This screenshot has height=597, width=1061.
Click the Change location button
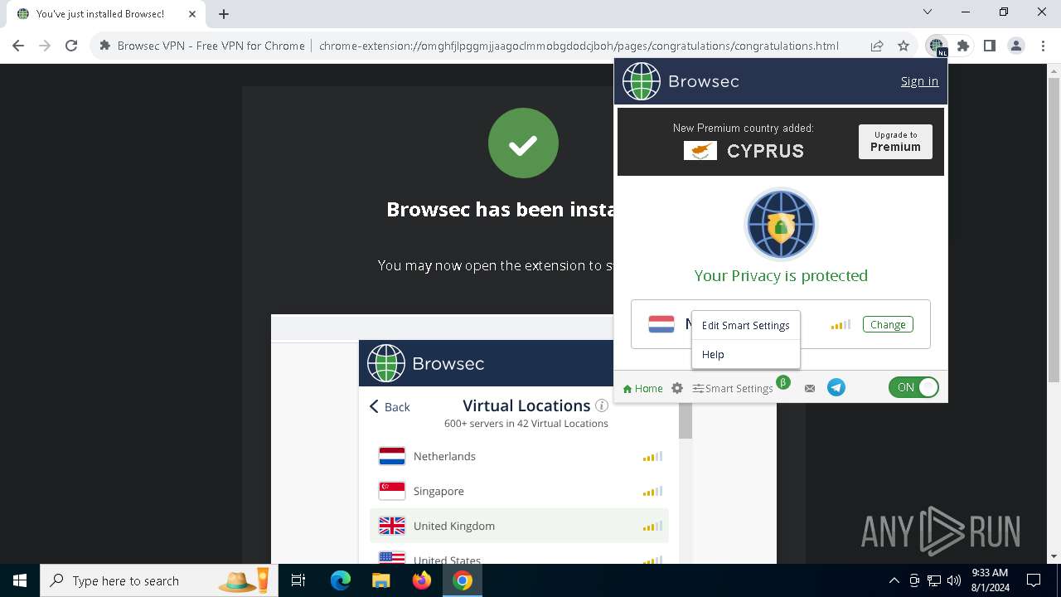click(x=888, y=324)
